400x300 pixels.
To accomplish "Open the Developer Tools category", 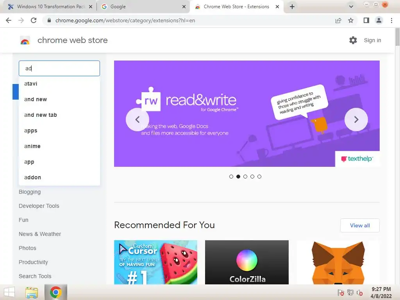I will coord(39,206).
